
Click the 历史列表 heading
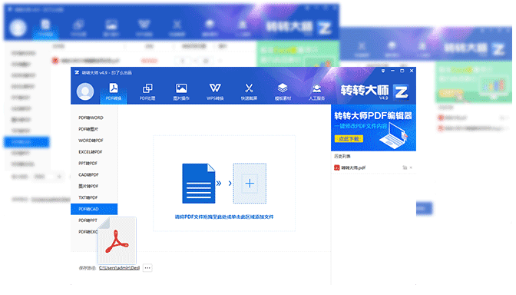coord(342,157)
